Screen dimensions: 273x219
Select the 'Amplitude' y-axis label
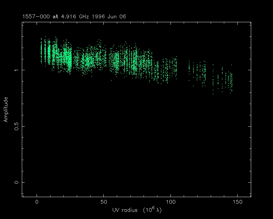[x=5, y=110]
